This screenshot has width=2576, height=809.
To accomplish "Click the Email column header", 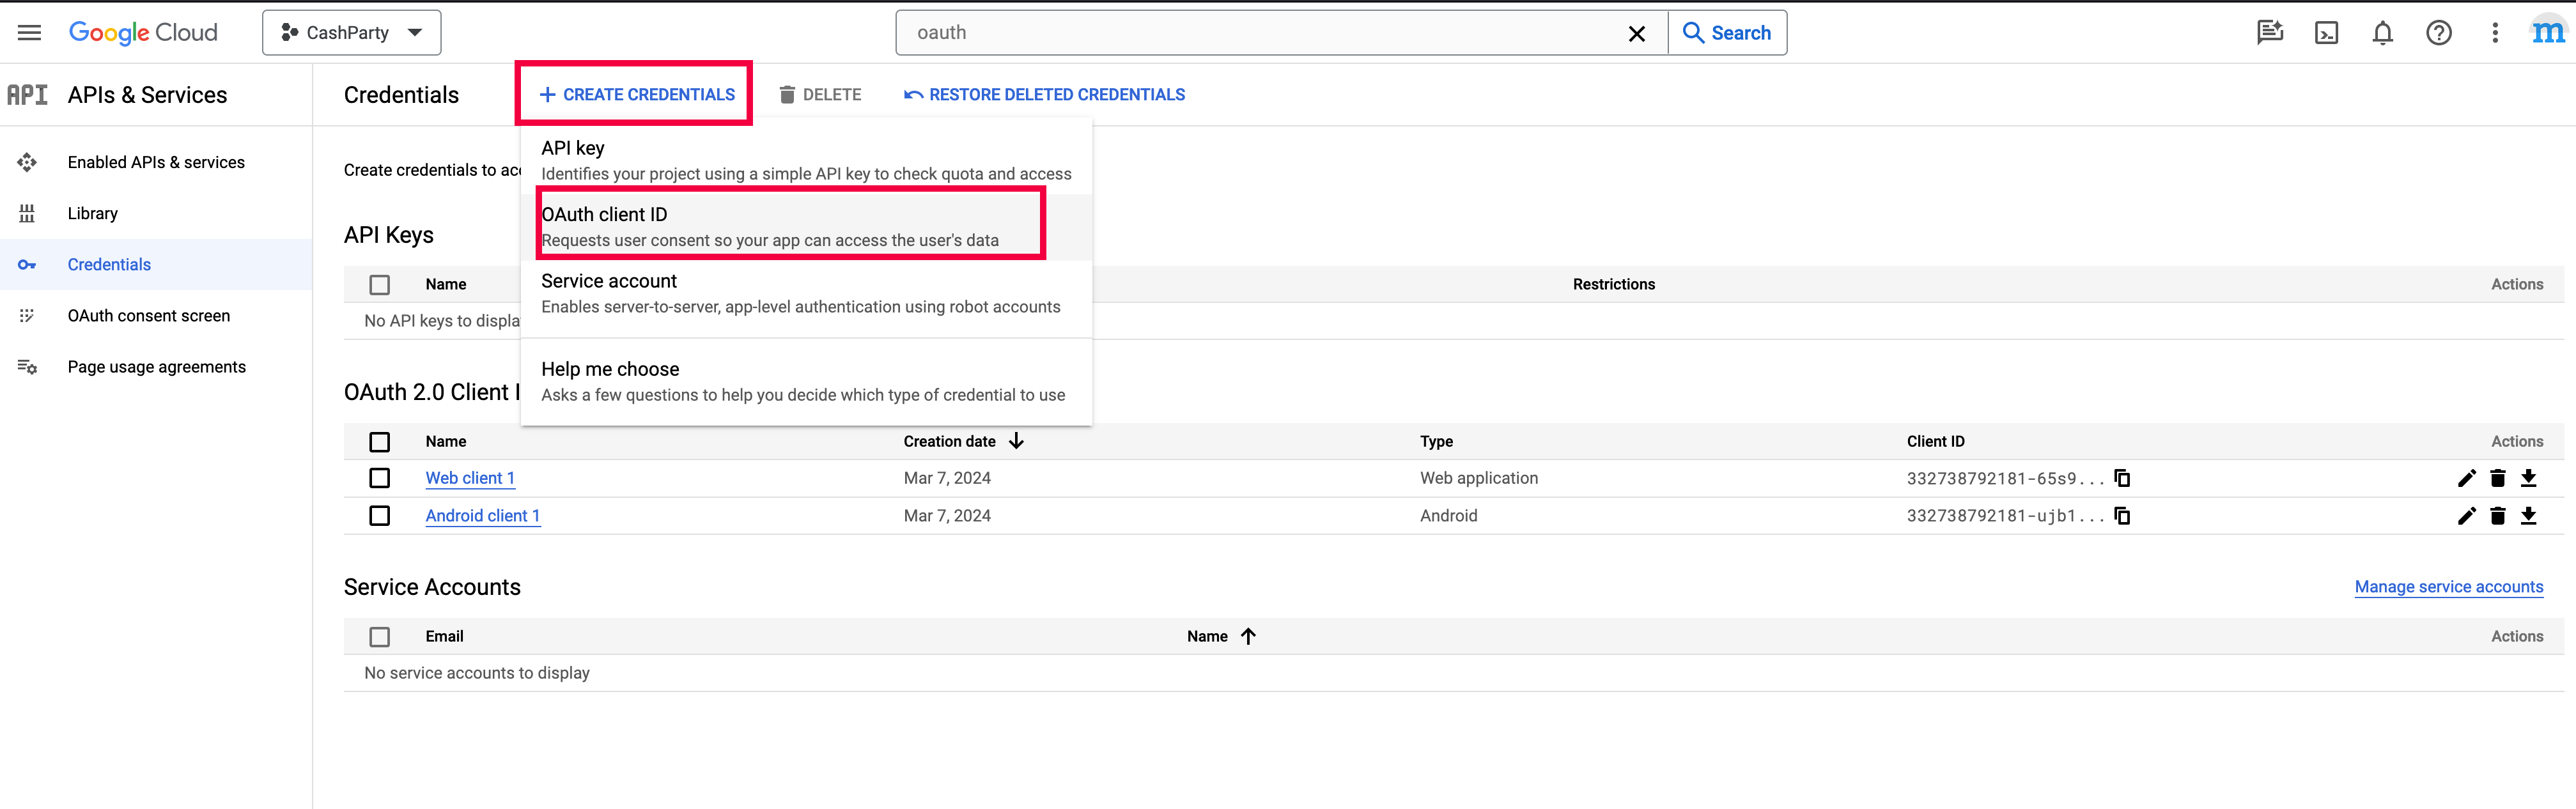I will 444,636.
